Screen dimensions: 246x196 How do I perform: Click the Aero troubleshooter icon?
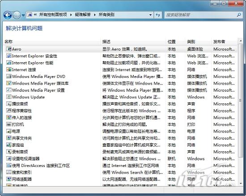[x=9, y=49]
